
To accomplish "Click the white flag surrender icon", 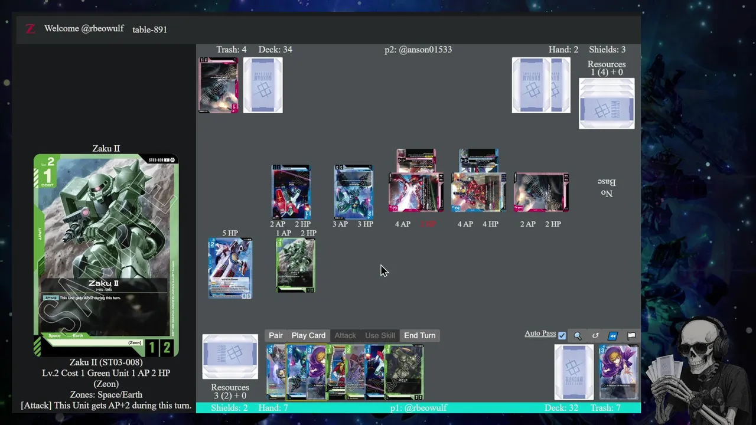I will 631,335.
